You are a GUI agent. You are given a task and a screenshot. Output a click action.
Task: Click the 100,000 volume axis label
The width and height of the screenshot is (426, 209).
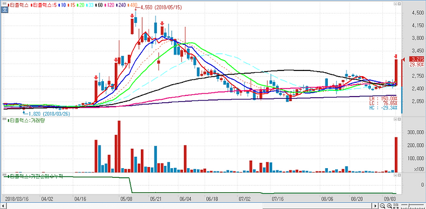click(416, 158)
